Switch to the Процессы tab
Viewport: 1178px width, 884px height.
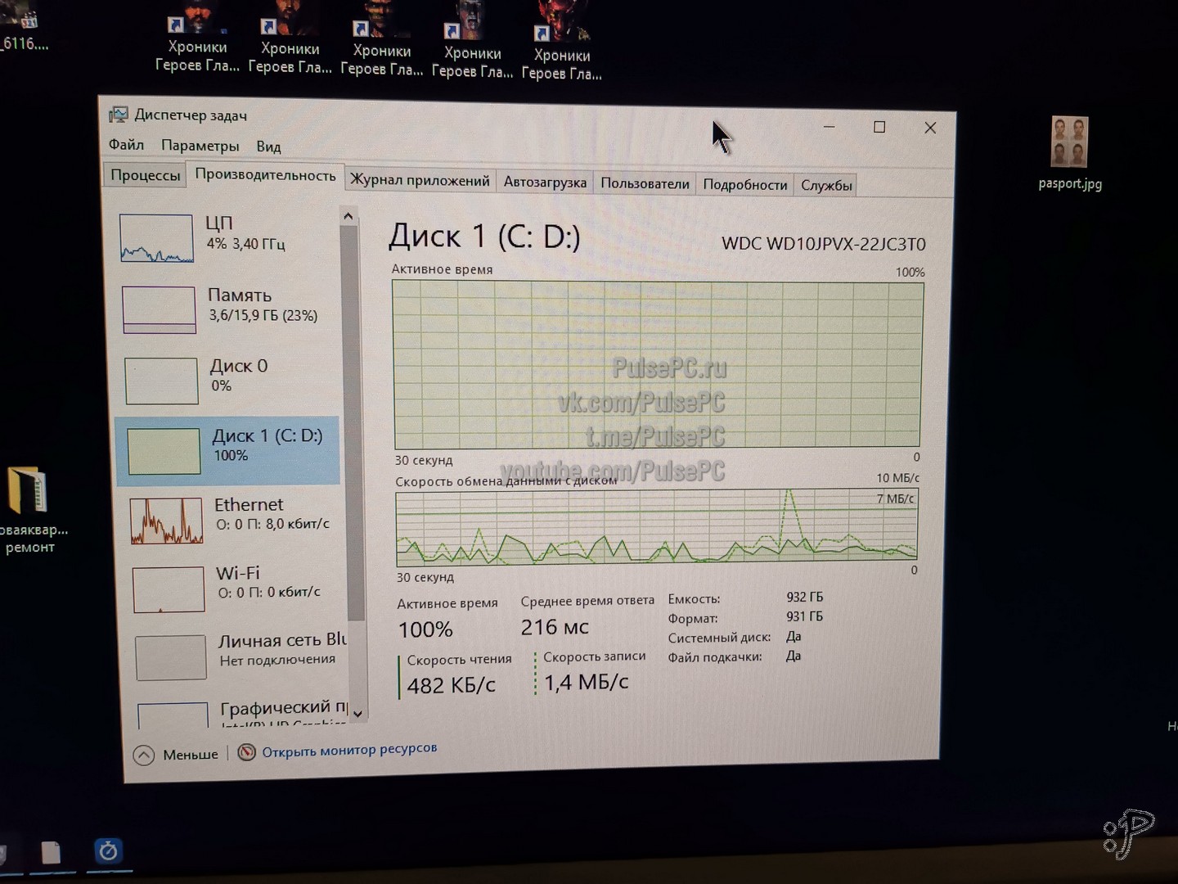[145, 175]
